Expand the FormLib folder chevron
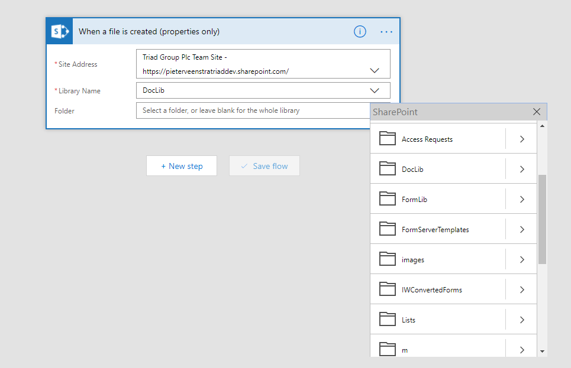 point(522,199)
